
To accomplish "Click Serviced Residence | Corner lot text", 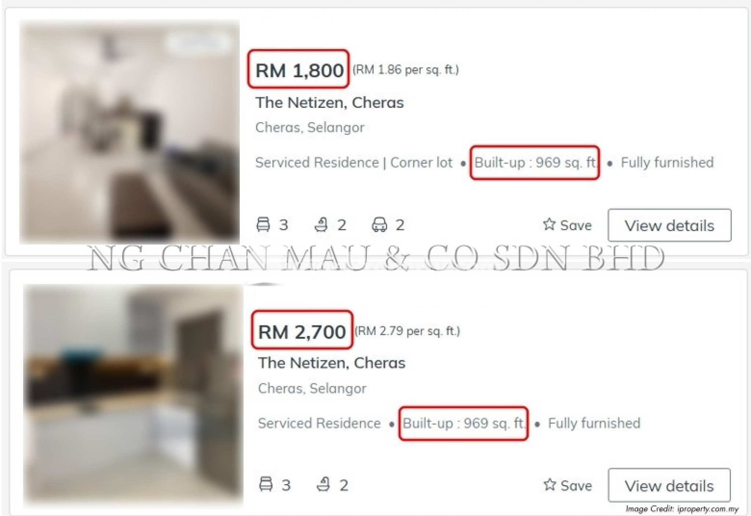I will tap(354, 162).
